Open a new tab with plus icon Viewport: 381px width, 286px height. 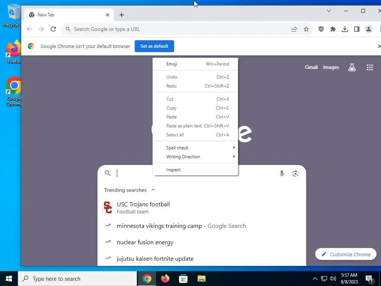point(122,15)
